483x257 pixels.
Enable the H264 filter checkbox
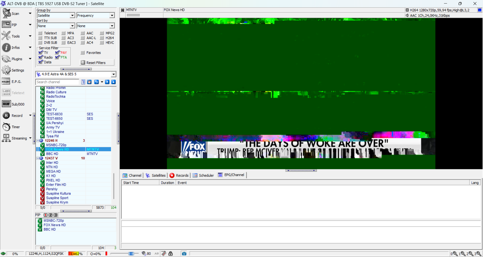point(102,38)
